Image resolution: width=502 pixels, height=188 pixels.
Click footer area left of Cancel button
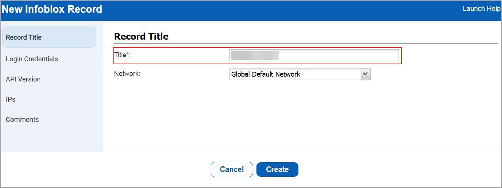point(112,169)
